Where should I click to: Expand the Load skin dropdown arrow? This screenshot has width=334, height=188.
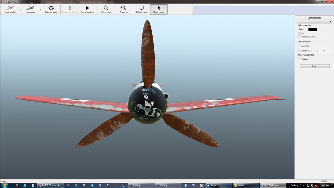(40, 9)
